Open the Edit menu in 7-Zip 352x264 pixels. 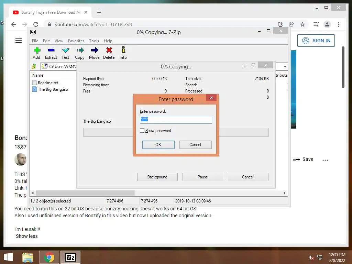tap(46, 41)
